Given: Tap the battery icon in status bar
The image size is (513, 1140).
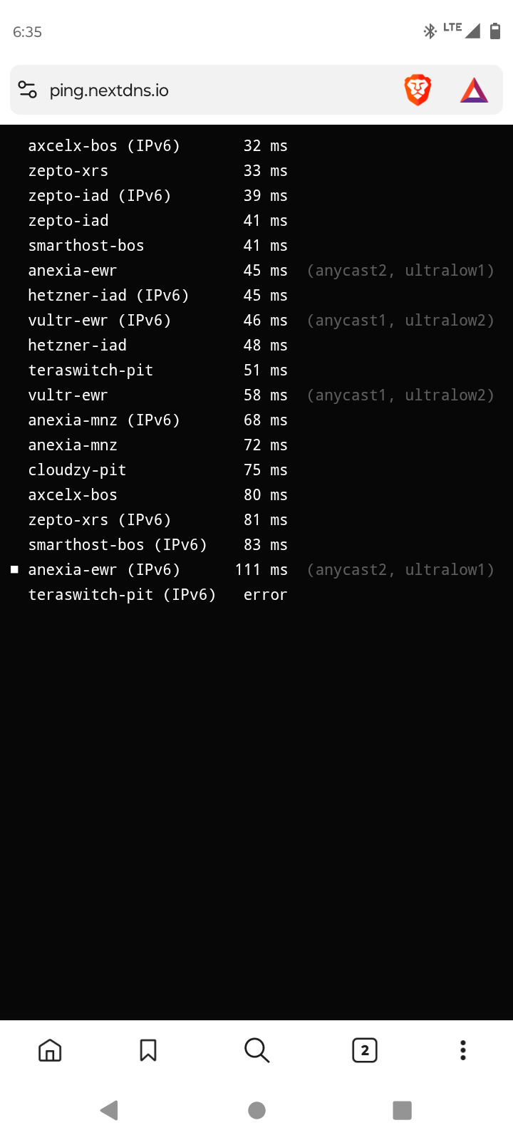Looking at the screenshot, I should [x=495, y=31].
